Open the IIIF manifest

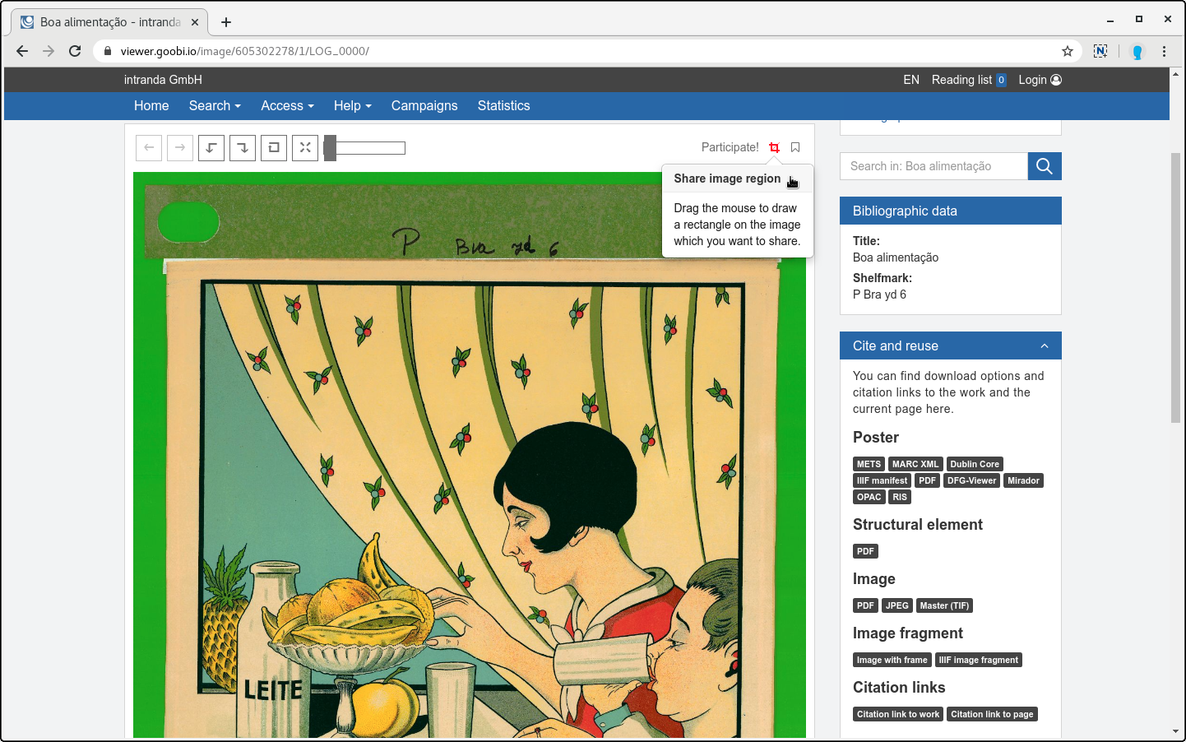click(882, 480)
